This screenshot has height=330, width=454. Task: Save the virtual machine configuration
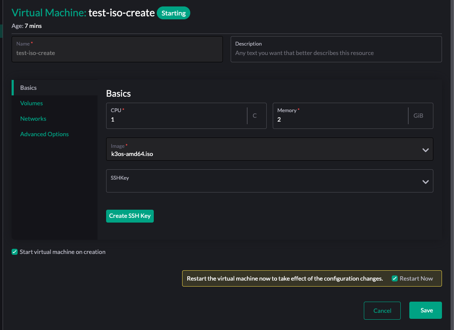tap(426, 310)
